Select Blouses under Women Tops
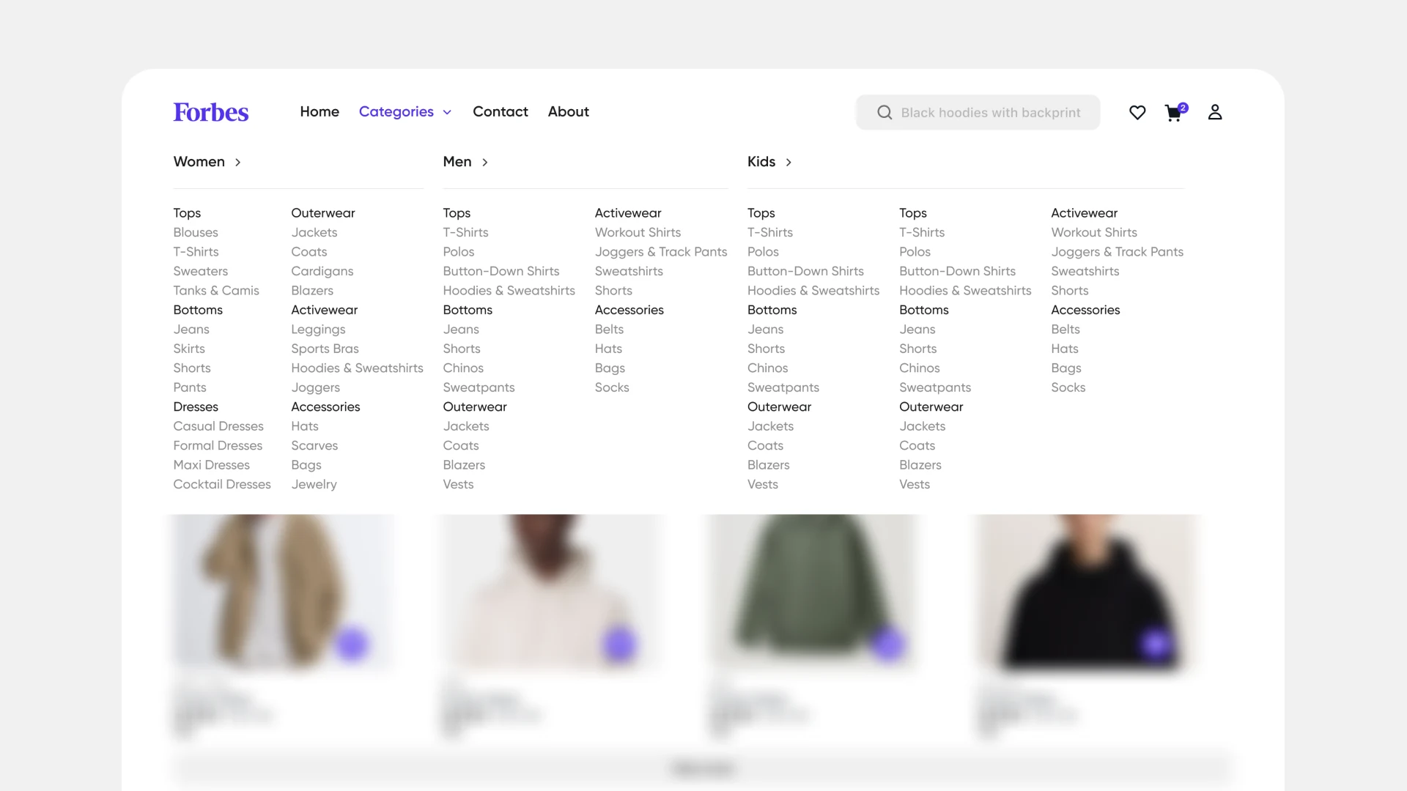 pos(196,232)
